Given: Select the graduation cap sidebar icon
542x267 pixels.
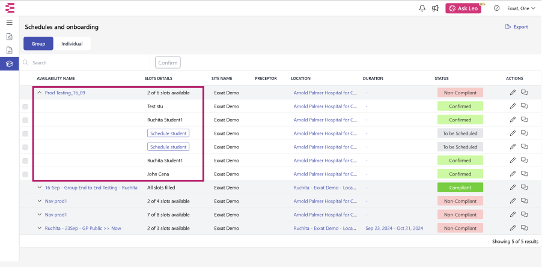Looking at the screenshot, I should (10, 64).
